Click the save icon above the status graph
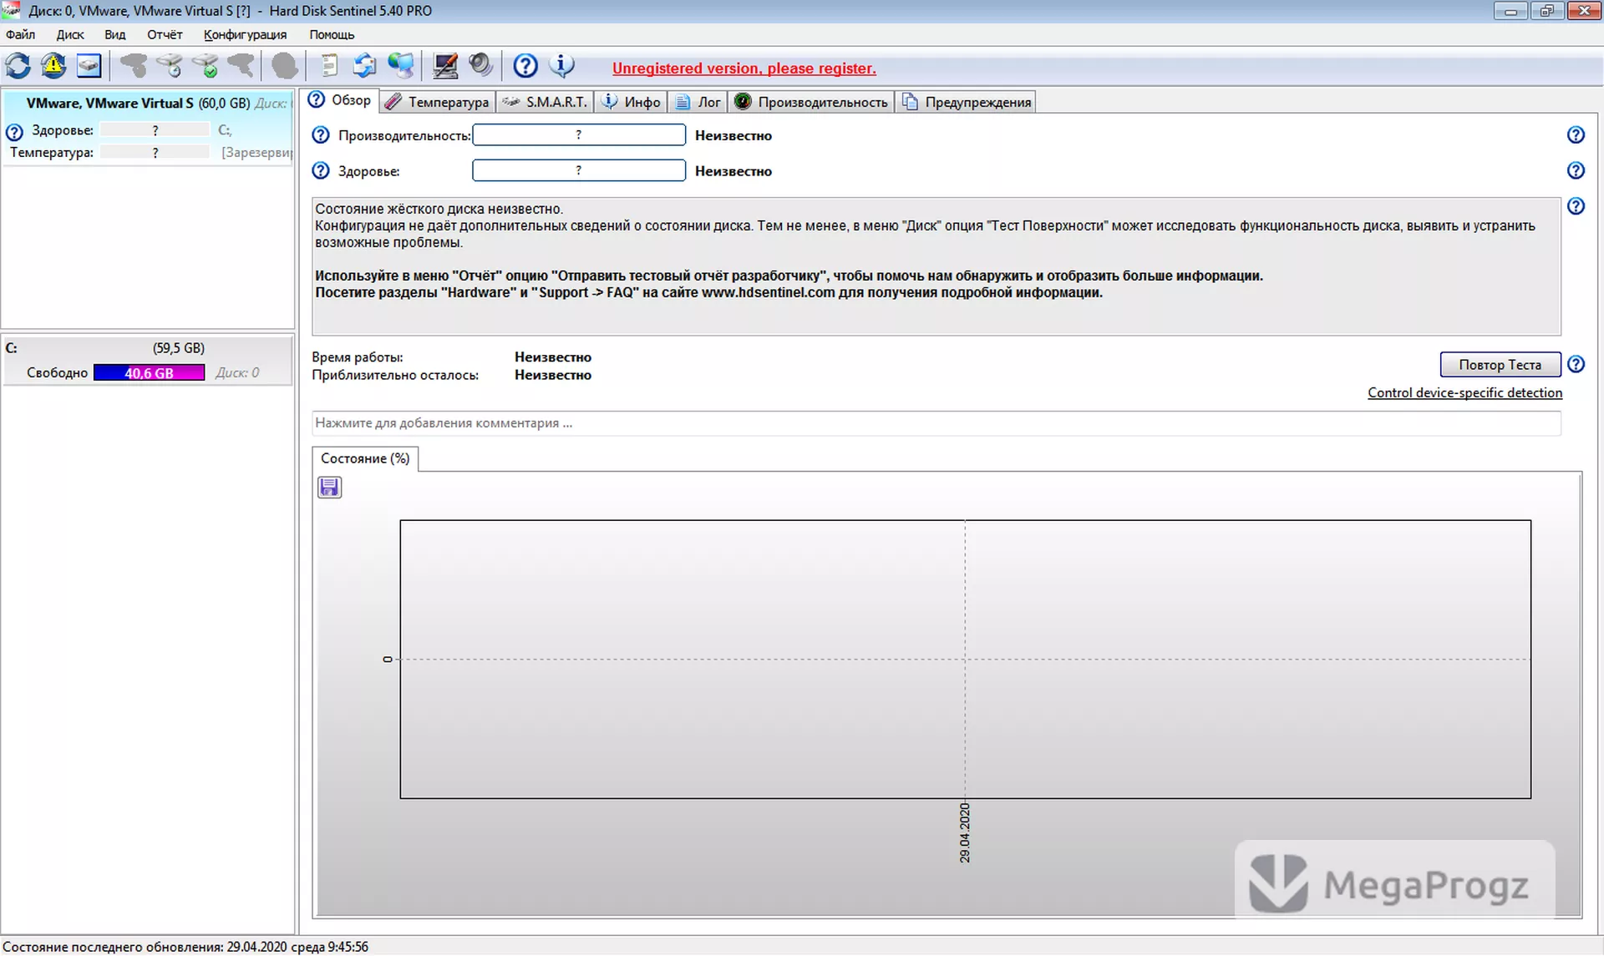 click(x=329, y=488)
